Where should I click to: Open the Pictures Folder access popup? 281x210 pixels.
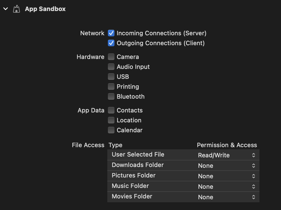[254, 176]
